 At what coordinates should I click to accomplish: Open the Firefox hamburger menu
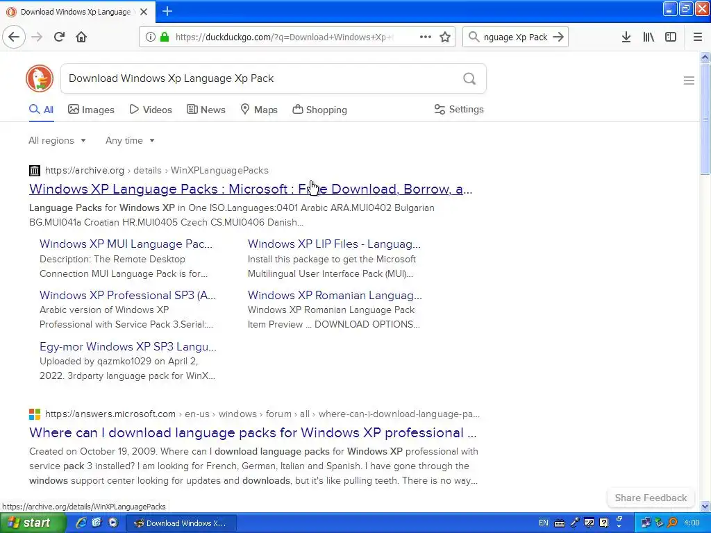(697, 37)
